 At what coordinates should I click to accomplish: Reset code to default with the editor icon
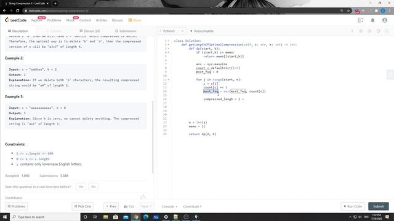369,31
